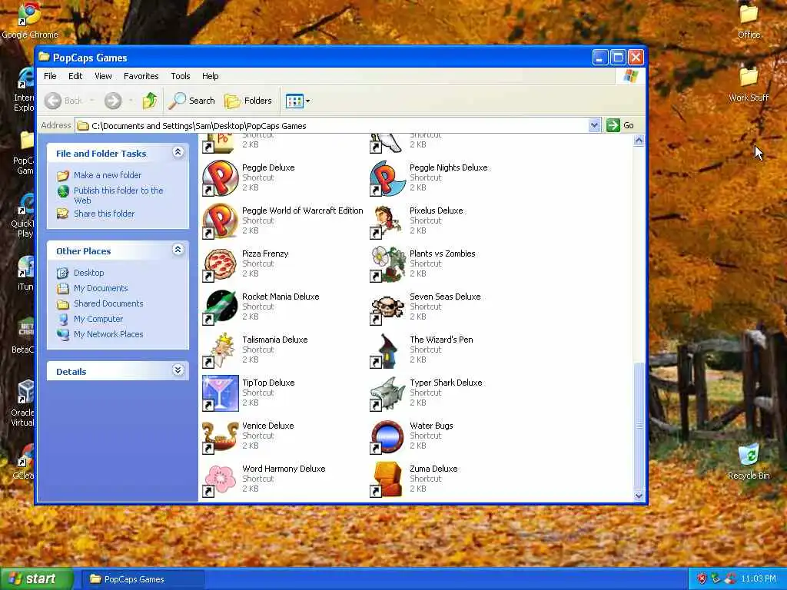Open the Peggle Deluxe shortcut icon
The height and width of the screenshot is (590, 787).
[x=220, y=178]
